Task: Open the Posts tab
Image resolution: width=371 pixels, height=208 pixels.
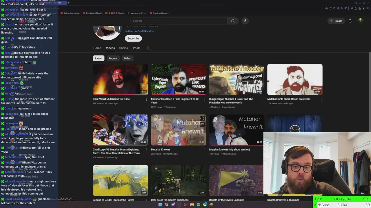Action: [x=137, y=48]
